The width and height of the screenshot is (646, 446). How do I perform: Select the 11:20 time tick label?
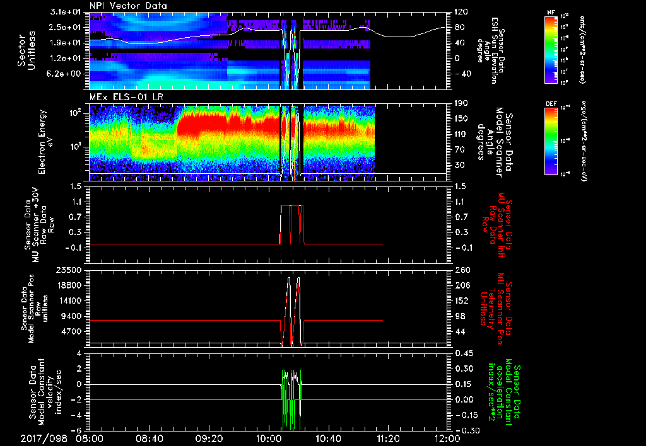[x=387, y=438]
